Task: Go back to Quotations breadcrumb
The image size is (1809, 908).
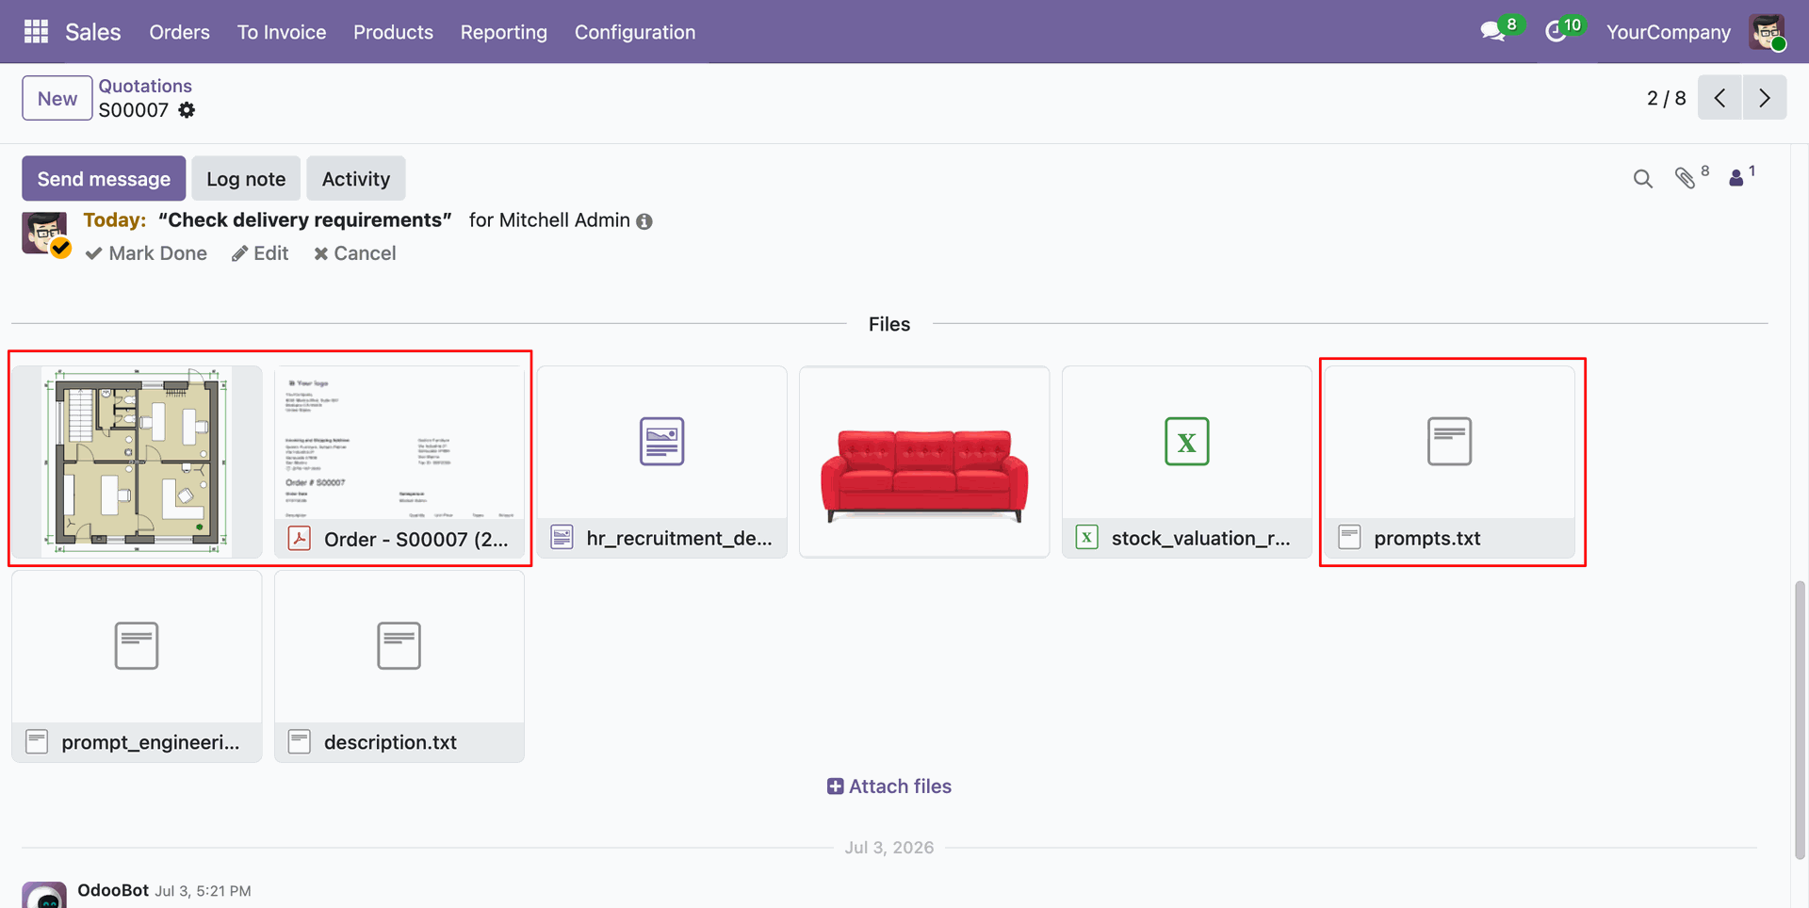Action: (x=145, y=86)
